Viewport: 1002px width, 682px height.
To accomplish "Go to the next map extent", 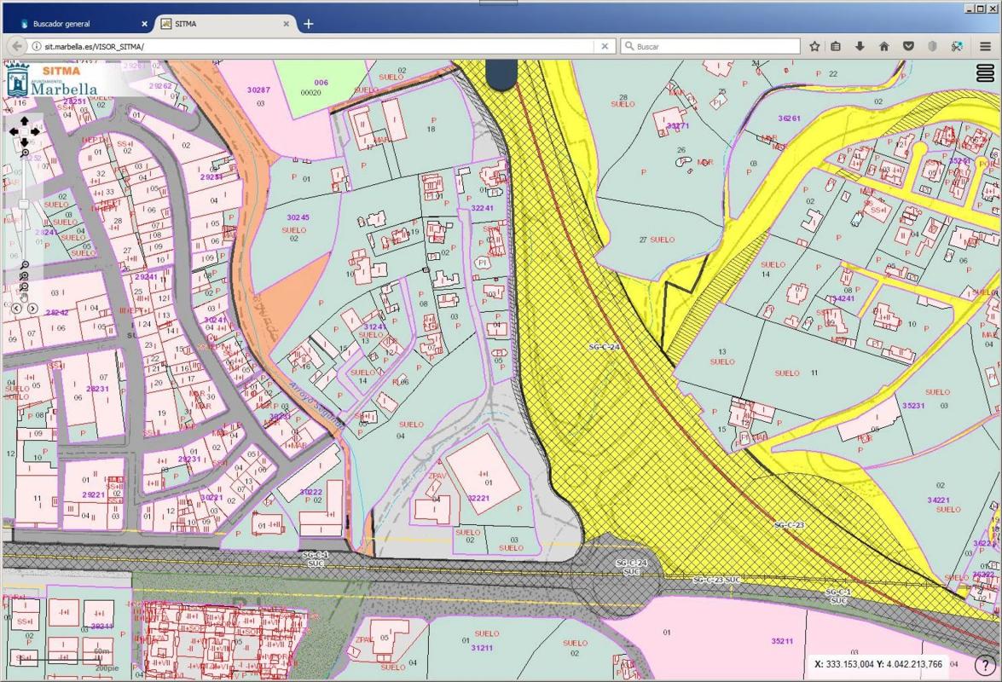I will tap(32, 308).
